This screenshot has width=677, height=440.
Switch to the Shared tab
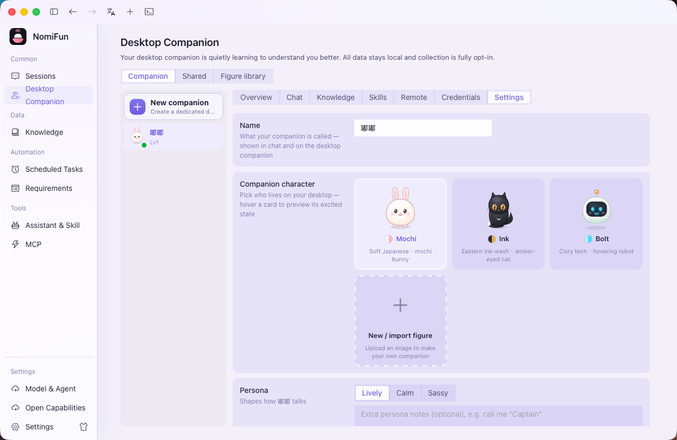tap(194, 76)
